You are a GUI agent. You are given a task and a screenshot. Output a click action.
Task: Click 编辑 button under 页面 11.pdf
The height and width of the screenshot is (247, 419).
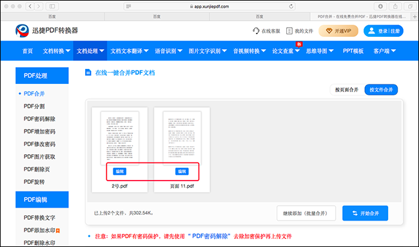pos(182,172)
